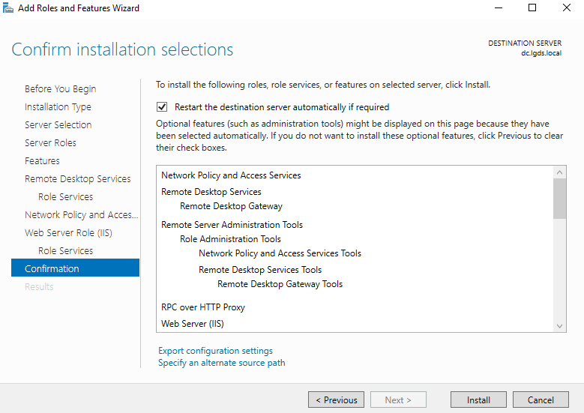
Task: Select the highlighted Confirmation step
Action: pos(52,268)
